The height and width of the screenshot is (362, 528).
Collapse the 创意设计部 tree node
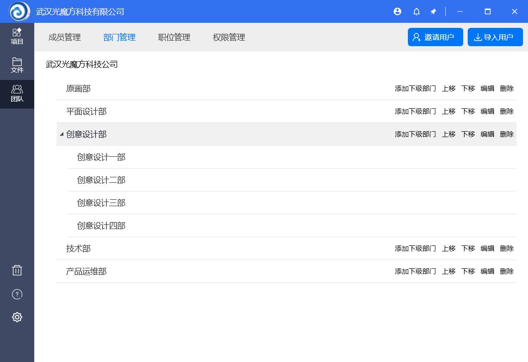click(x=62, y=134)
